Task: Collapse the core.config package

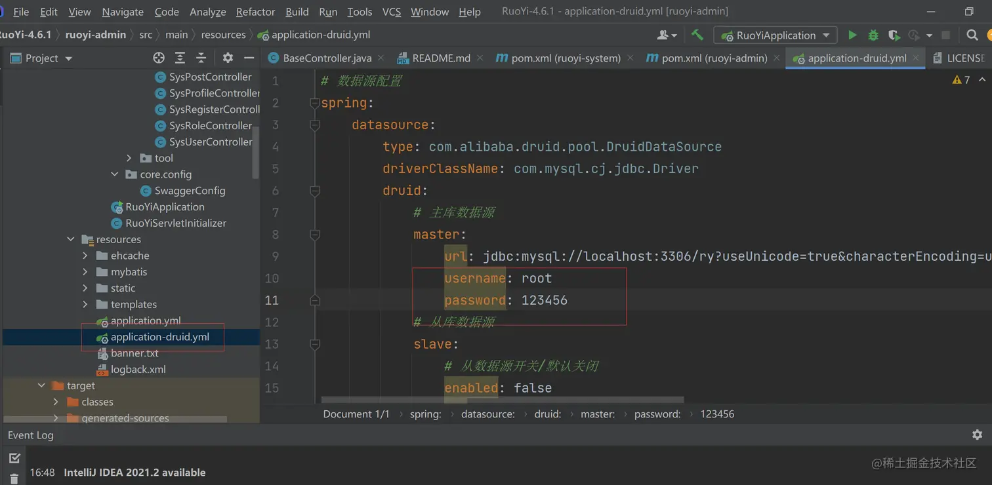Action: pos(115,174)
